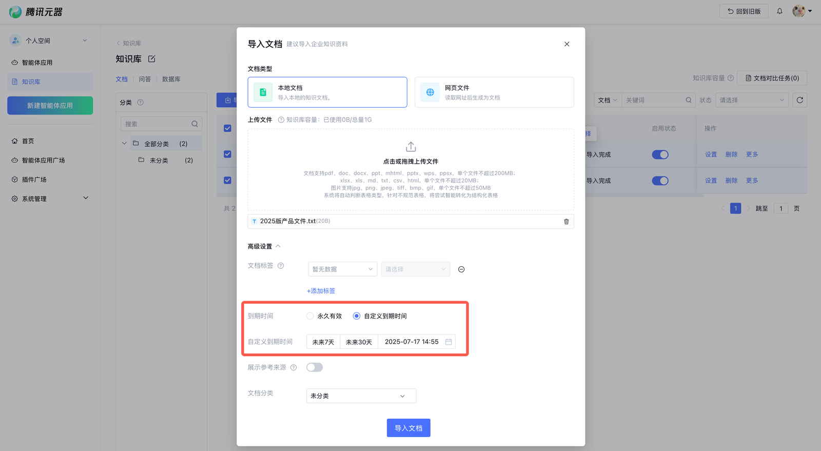Click the upload icon in the drop area
The image size is (821, 451).
pos(411,147)
